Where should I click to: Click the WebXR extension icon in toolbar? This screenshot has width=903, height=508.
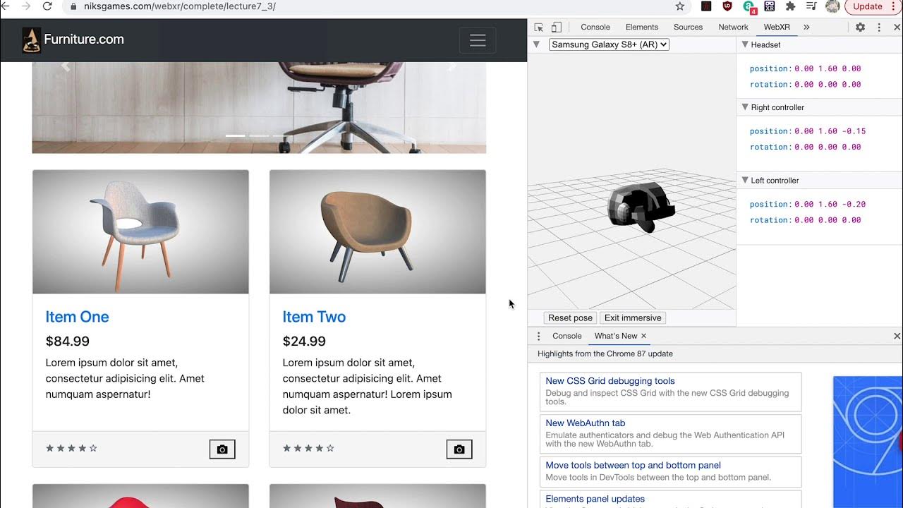(x=770, y=6)
